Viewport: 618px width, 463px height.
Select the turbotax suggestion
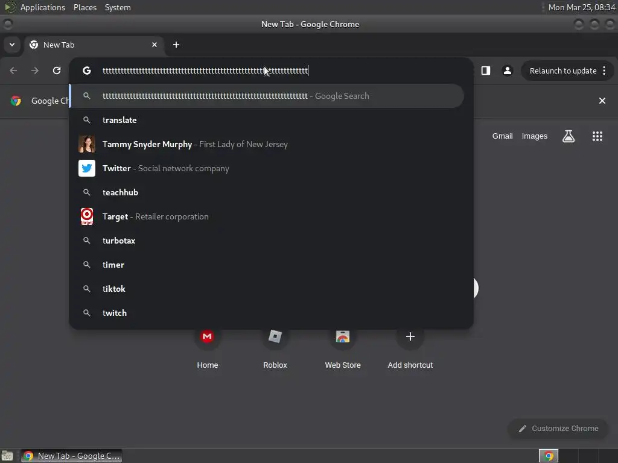267,241
